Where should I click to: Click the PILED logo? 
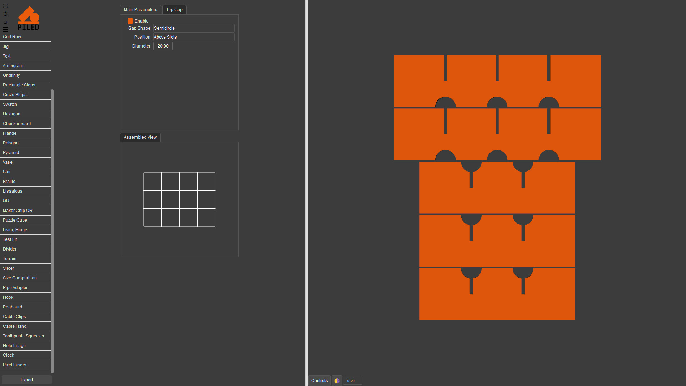coord(29,18)
